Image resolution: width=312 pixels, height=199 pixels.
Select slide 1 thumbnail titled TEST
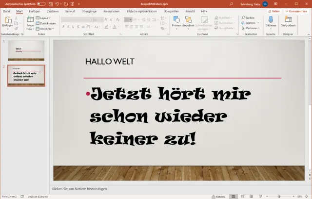26,50
